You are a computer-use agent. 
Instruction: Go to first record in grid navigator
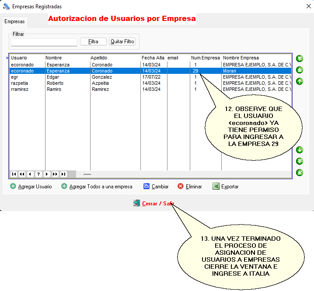(x=14, y=174)
